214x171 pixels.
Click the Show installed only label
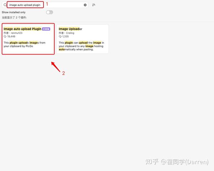coord(14,12)
